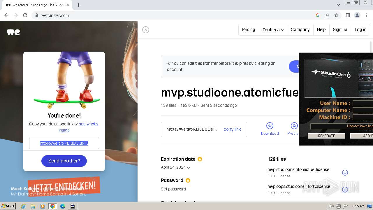Viewport: 373px width, 210px height.
Task: Select the download link field in the done card
Action: coord(64,143)
